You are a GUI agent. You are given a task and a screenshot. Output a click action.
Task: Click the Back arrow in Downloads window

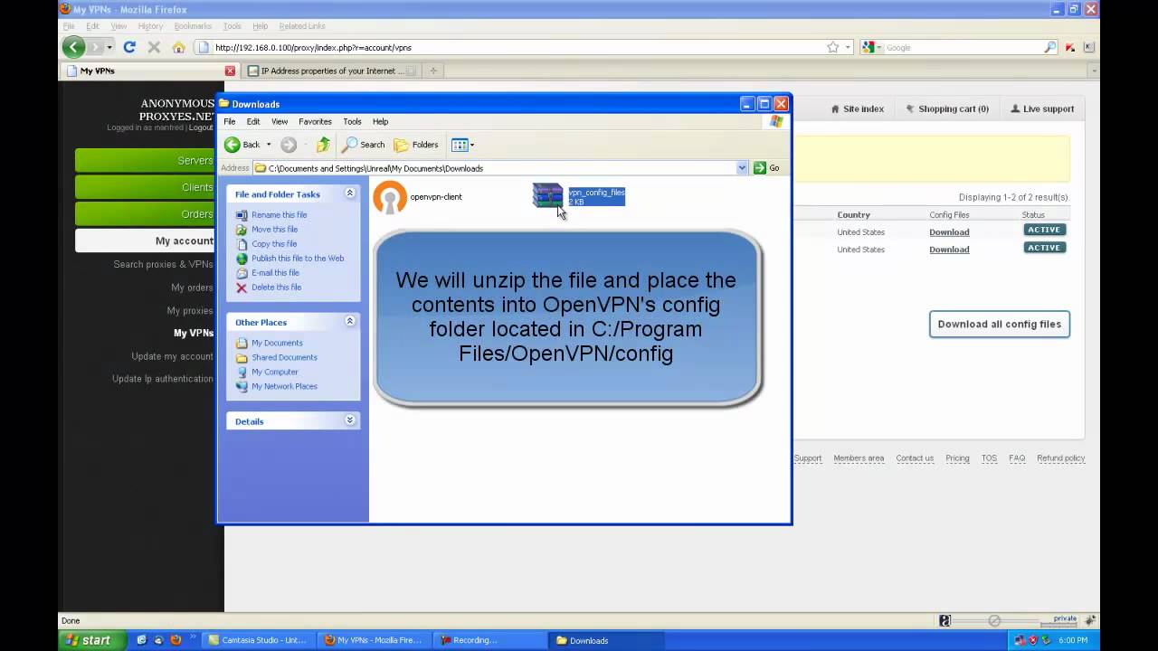[x=233, y=145]
